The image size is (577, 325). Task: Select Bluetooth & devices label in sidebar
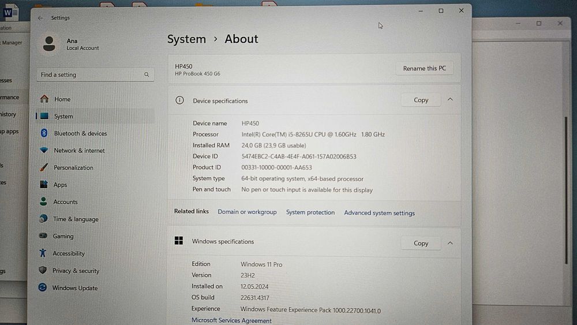[80, 133]
